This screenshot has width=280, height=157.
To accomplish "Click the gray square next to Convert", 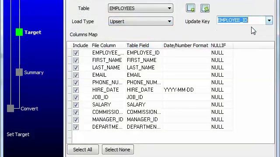I will pyautogui.click(x=10, y=109).
